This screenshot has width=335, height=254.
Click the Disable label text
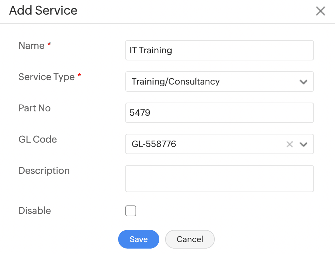[35, 211]
